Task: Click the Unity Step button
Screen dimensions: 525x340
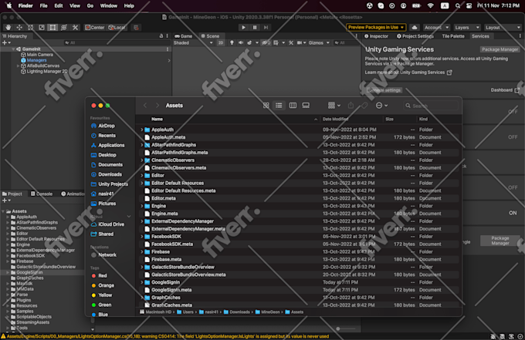Action: [x=266, y=28]
